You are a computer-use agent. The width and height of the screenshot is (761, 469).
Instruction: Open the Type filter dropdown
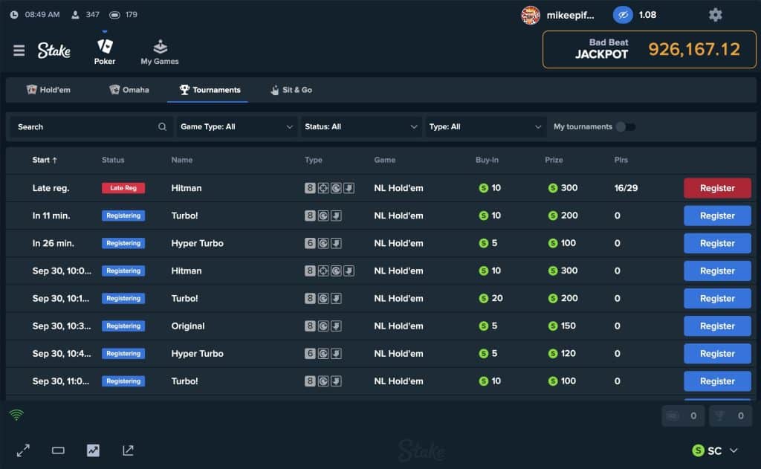point(486,127)
